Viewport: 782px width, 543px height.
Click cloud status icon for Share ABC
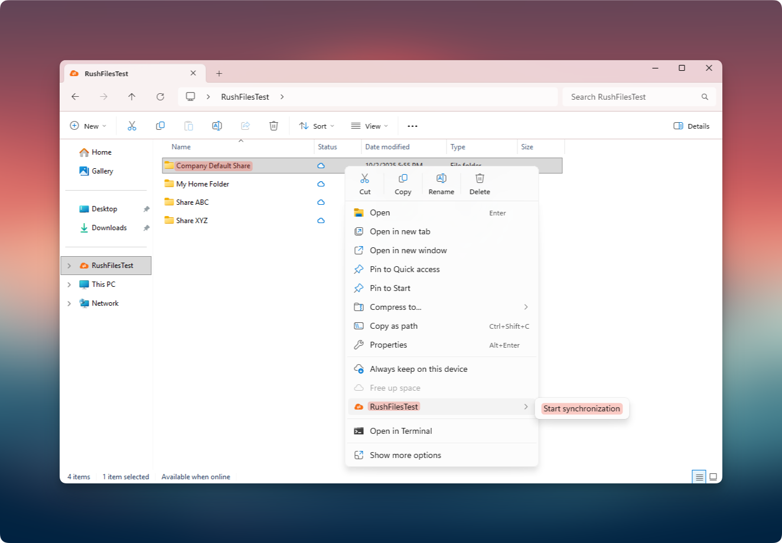(321, 202)
